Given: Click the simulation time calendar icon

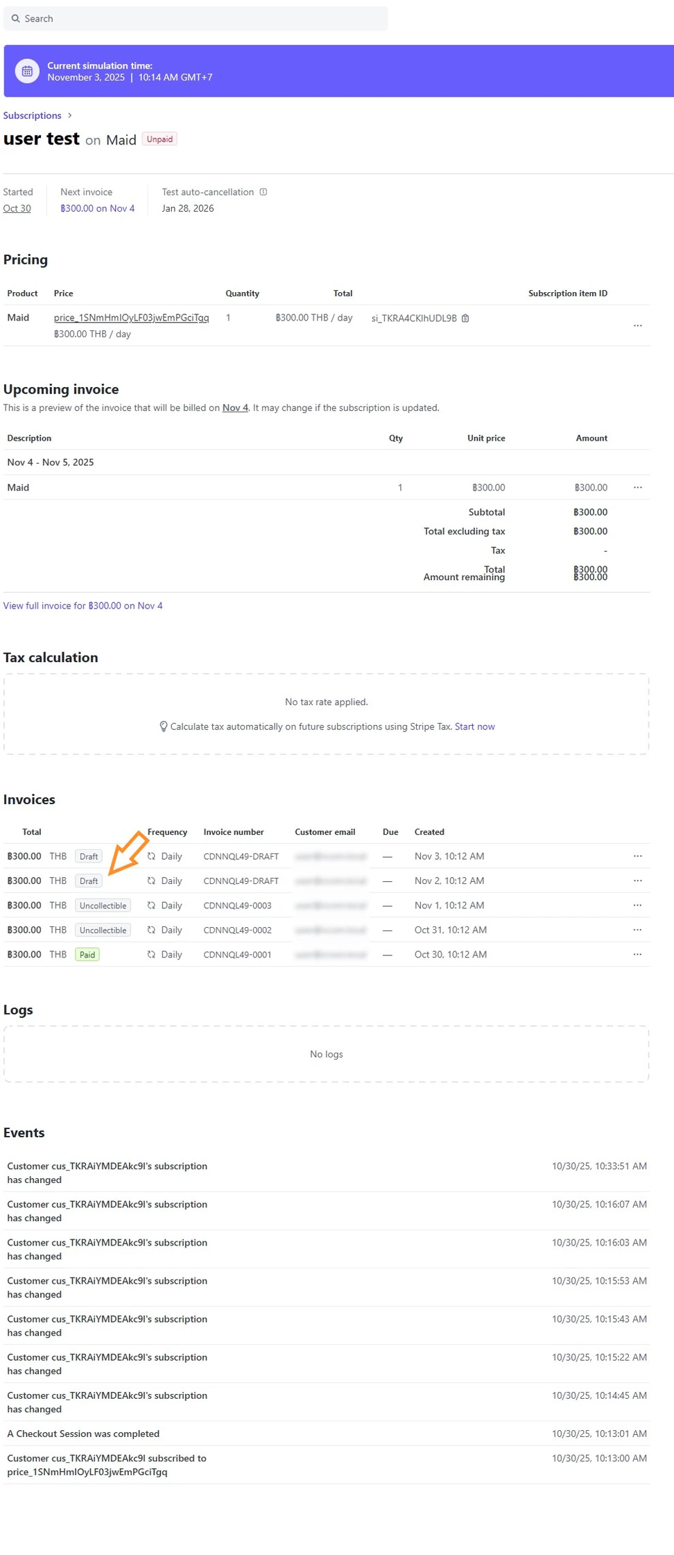Looking at the screenshot, I should coord(27,71).
